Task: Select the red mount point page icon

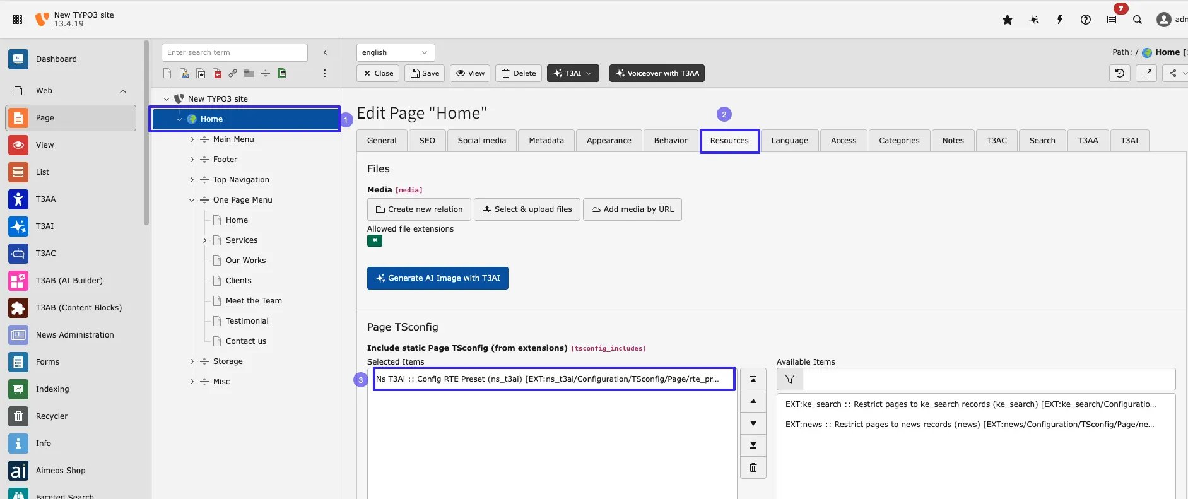Action: (x=217, y=73)
